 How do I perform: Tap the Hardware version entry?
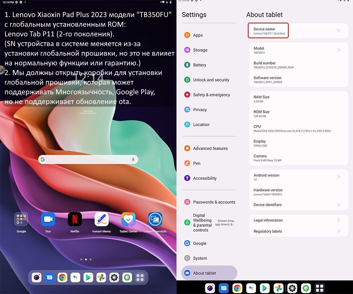298,192
